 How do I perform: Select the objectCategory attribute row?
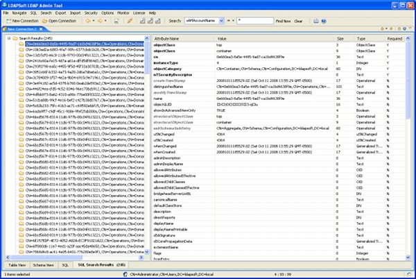point(279,69)
